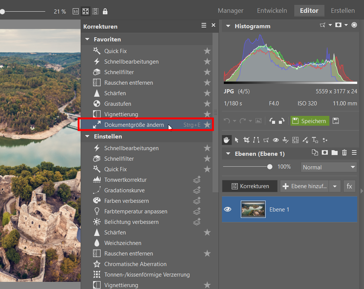Click the layer opacity slider handle
This screenshot has height=289, width=364.
click(x=269, y=167)
